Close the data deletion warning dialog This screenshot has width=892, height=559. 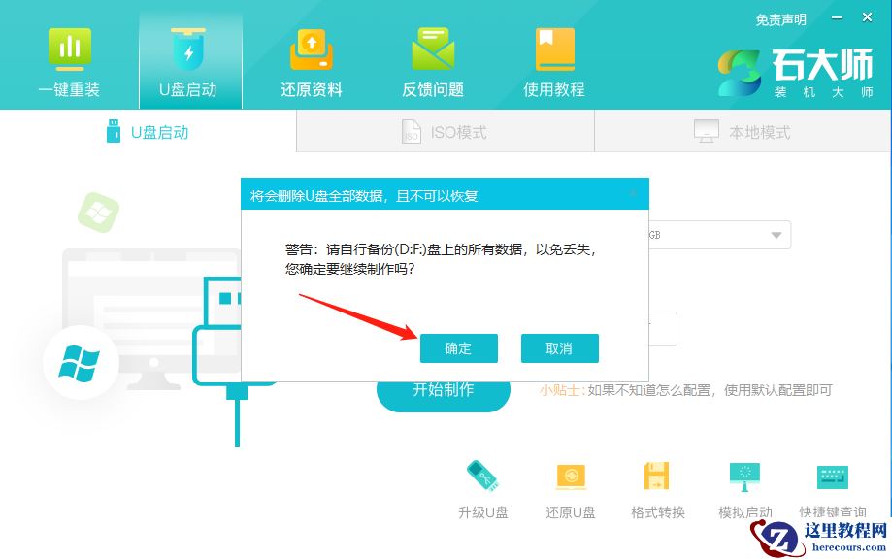(637, 193)
